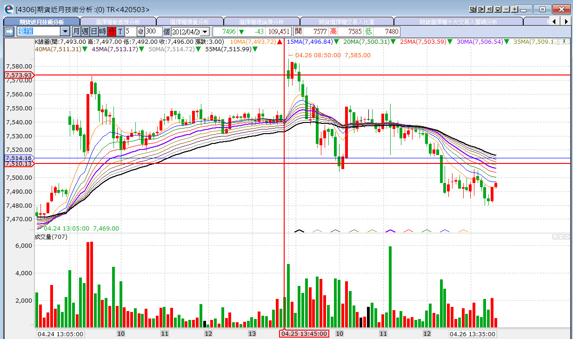Click the @ button before 300 field
Screen dimensions: 573x339
tap(141, 31)
